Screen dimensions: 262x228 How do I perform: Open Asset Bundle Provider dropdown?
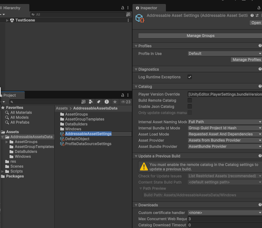[x=225, y=146]
